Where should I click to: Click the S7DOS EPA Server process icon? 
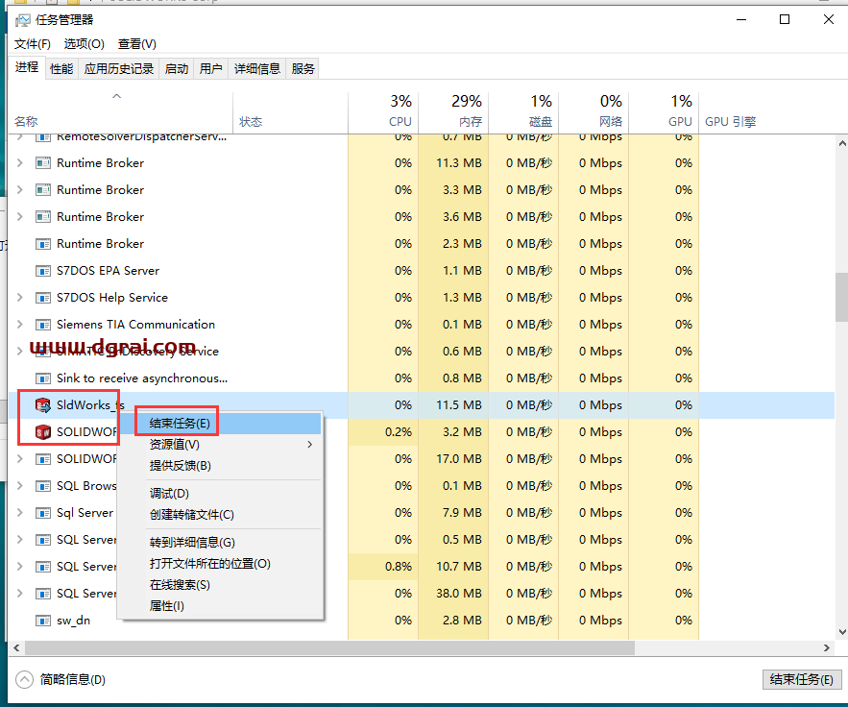tap(42, 271)
